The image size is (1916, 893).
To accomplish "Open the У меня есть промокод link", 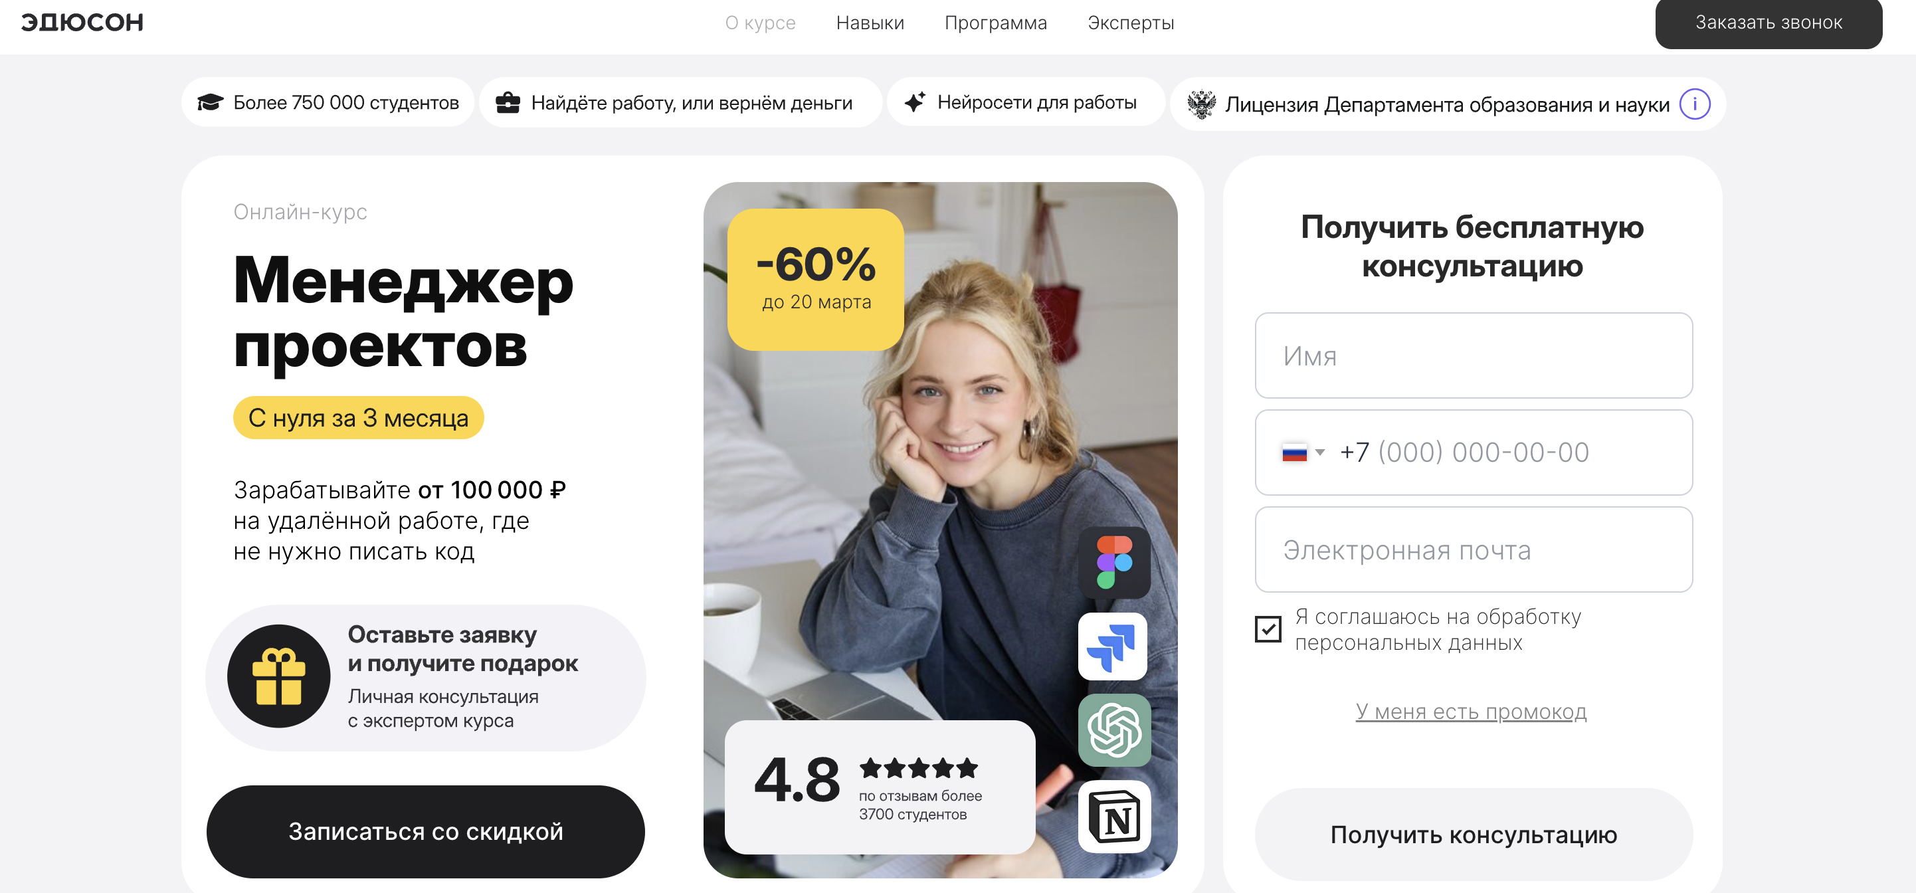I will point(1470,712).
